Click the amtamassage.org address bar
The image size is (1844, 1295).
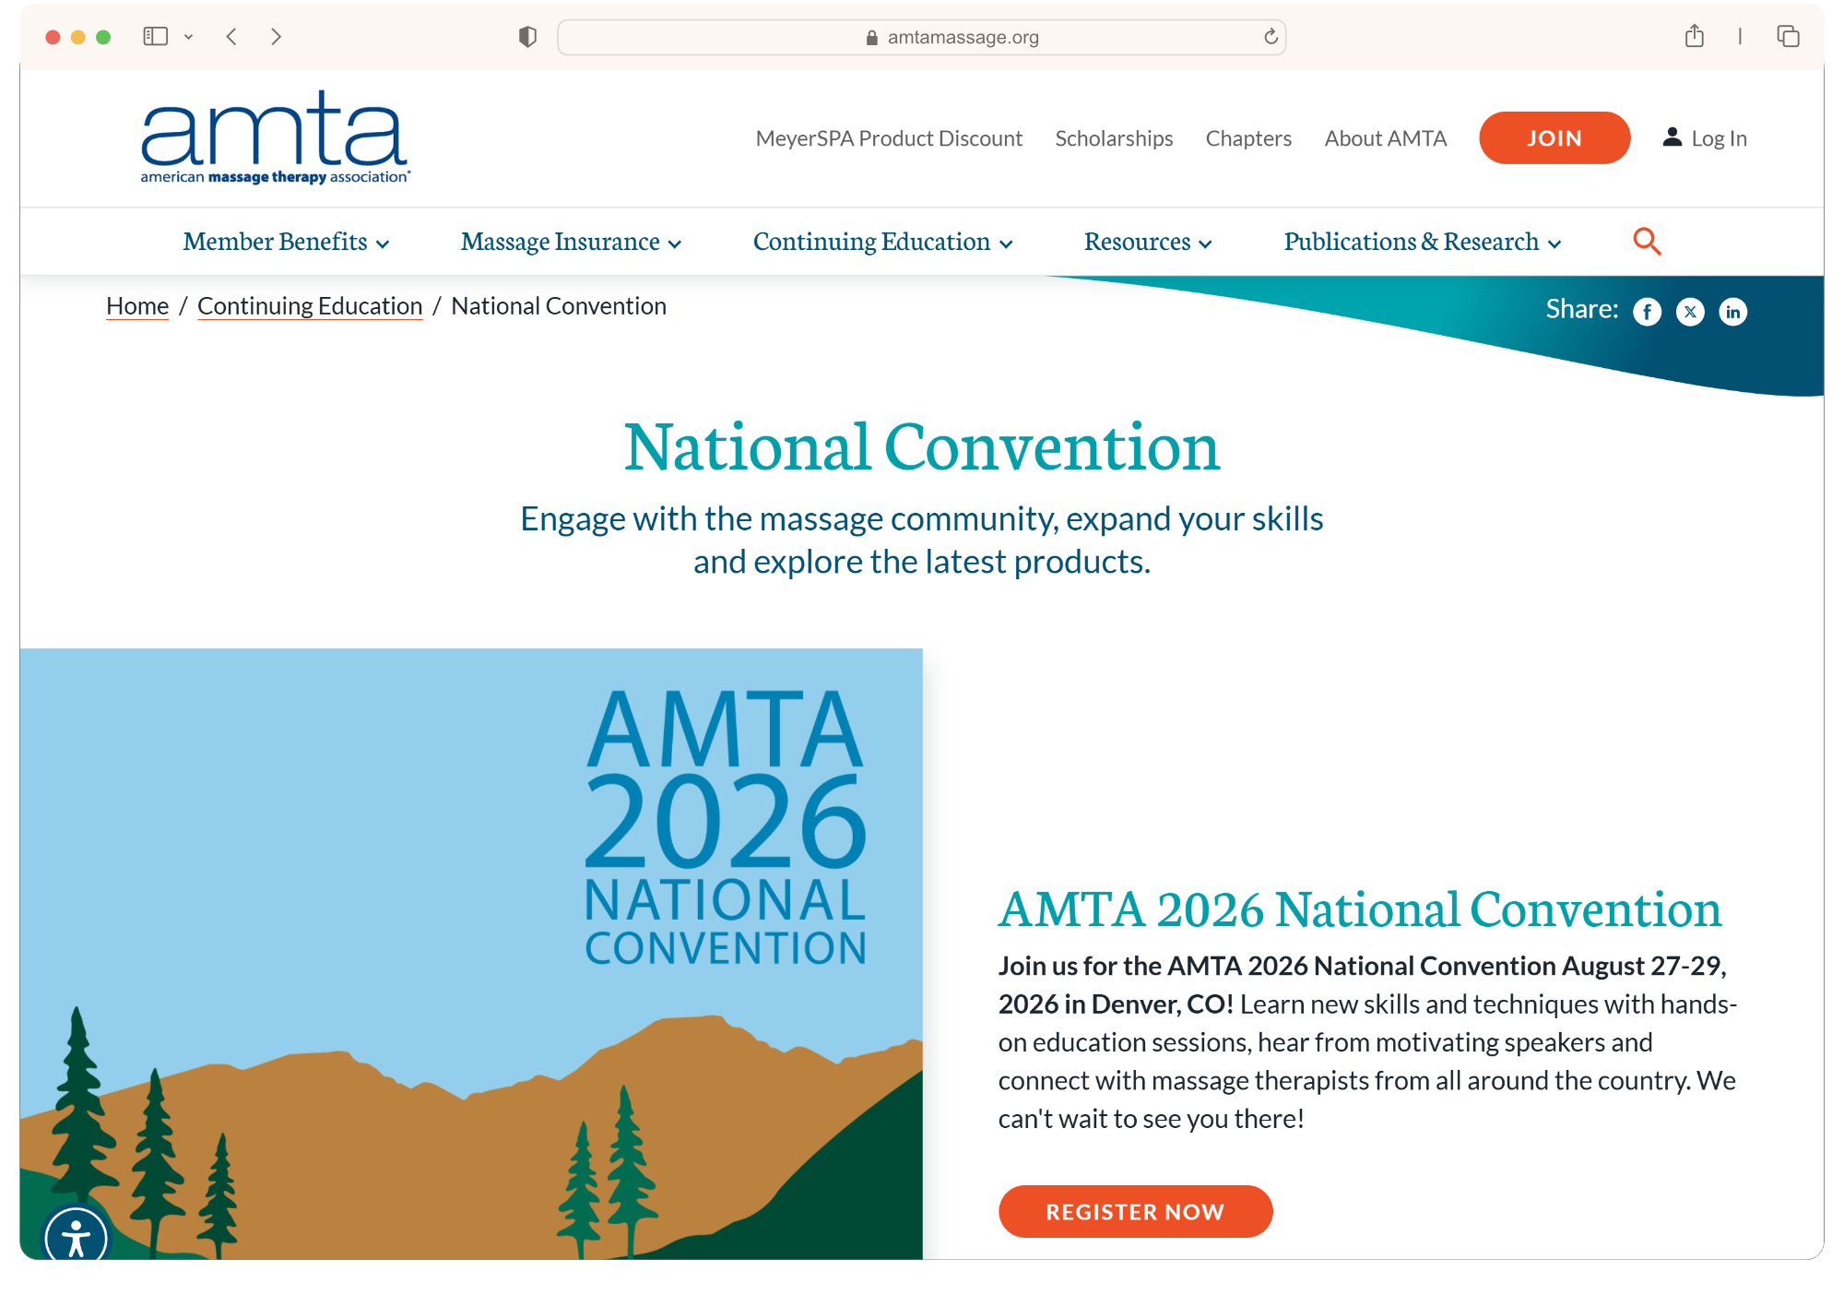click(921, 37)
